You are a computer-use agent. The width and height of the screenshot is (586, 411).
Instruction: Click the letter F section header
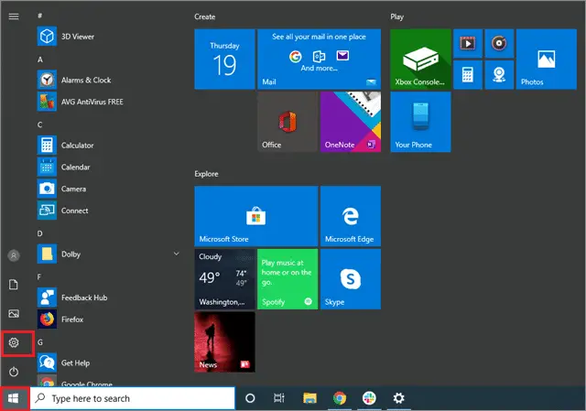point(38,276)
